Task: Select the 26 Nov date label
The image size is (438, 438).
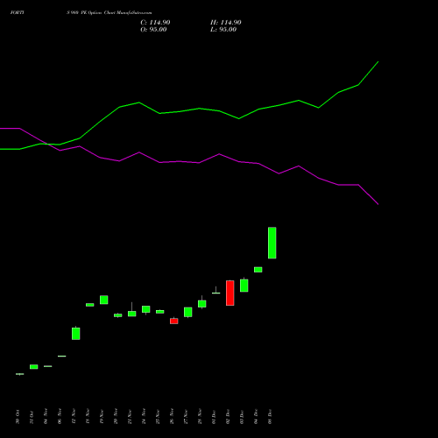Action: click(172, 416)
